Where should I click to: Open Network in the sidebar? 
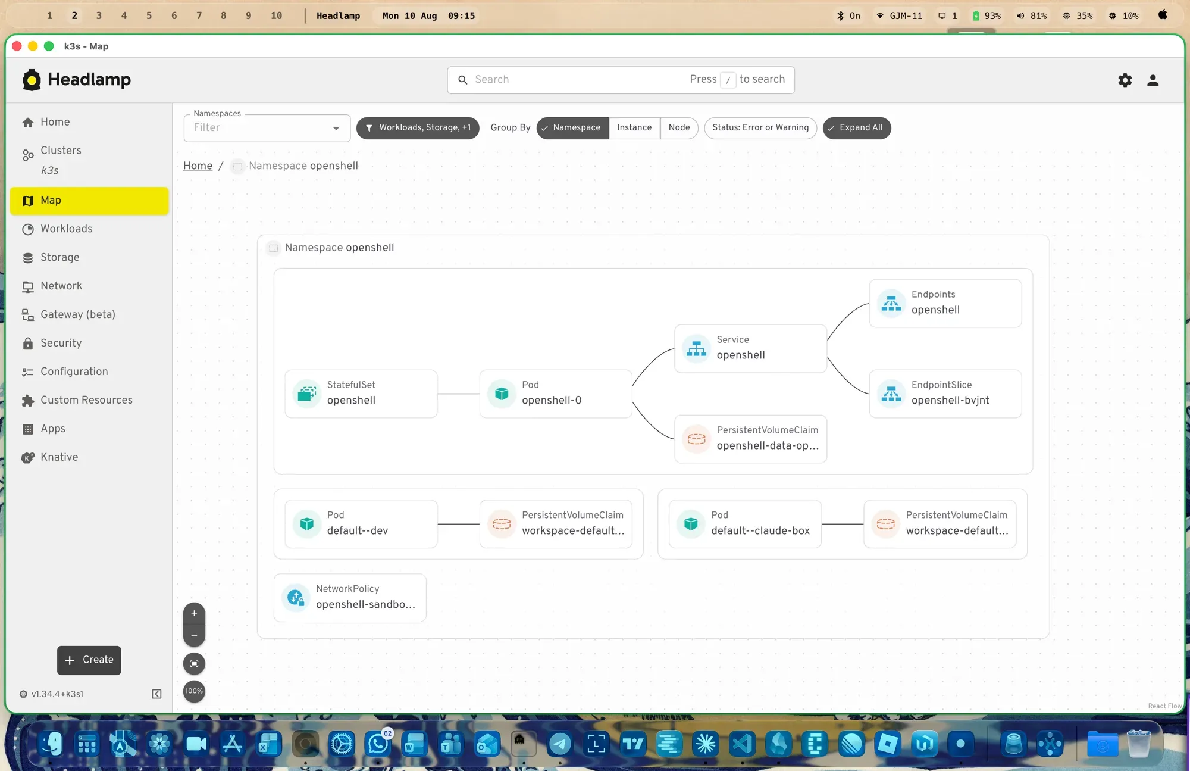click(x=89, y=286)
